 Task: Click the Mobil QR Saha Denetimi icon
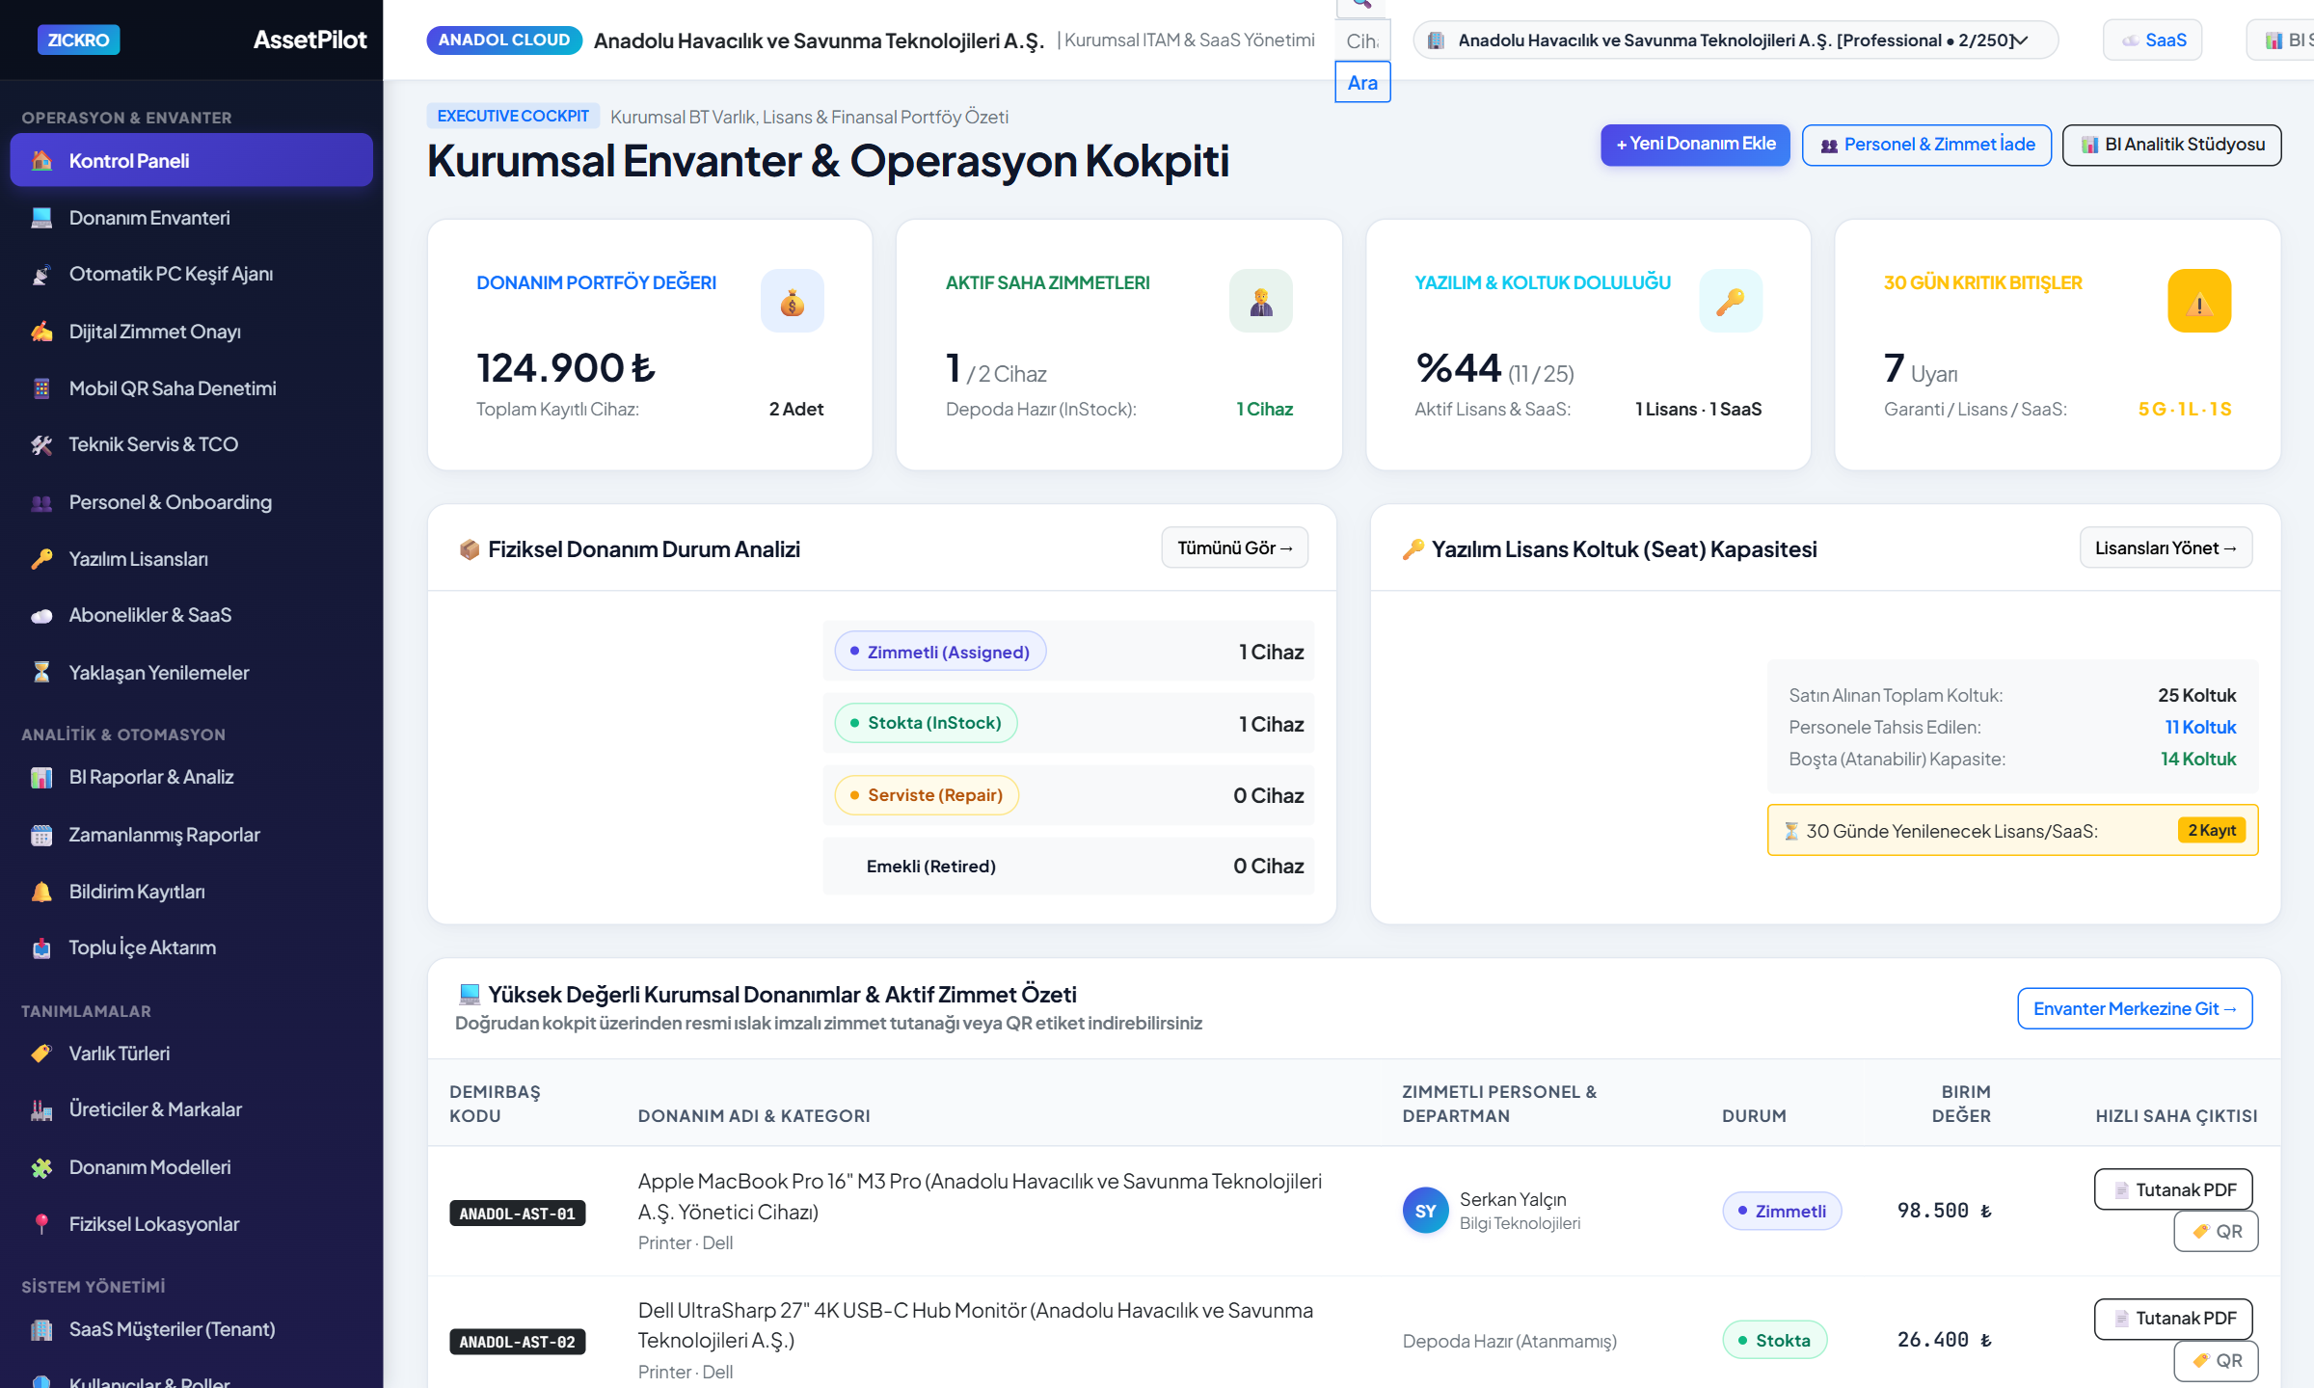tap(41, 388)
